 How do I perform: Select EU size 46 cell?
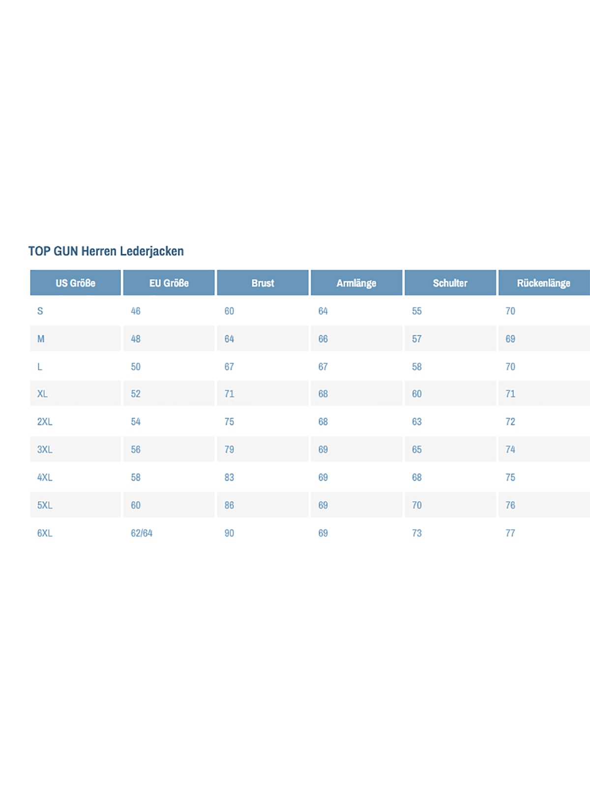click(136, 311)
